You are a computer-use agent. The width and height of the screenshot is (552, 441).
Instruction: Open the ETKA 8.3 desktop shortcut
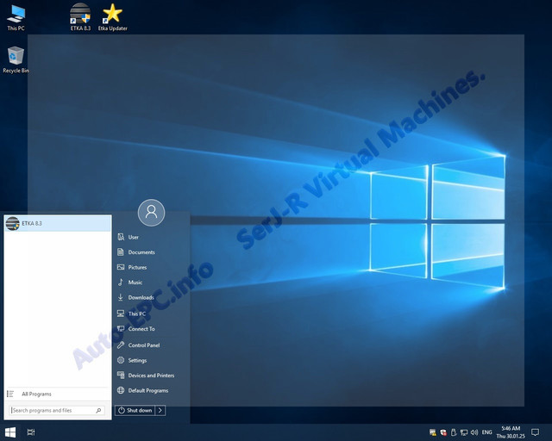80,17
